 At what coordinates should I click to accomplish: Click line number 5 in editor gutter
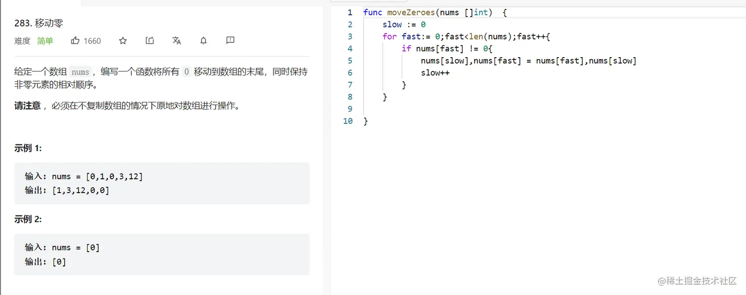(x=350, y=61)
